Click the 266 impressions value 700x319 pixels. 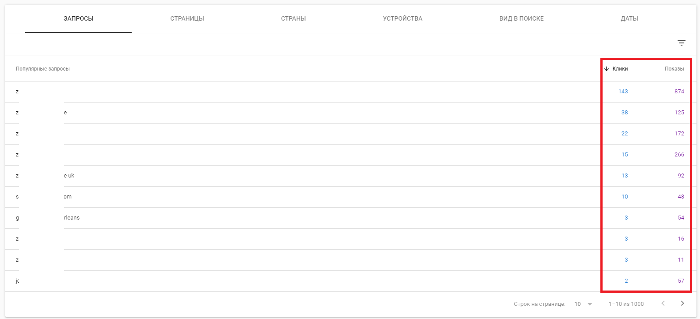679,155
